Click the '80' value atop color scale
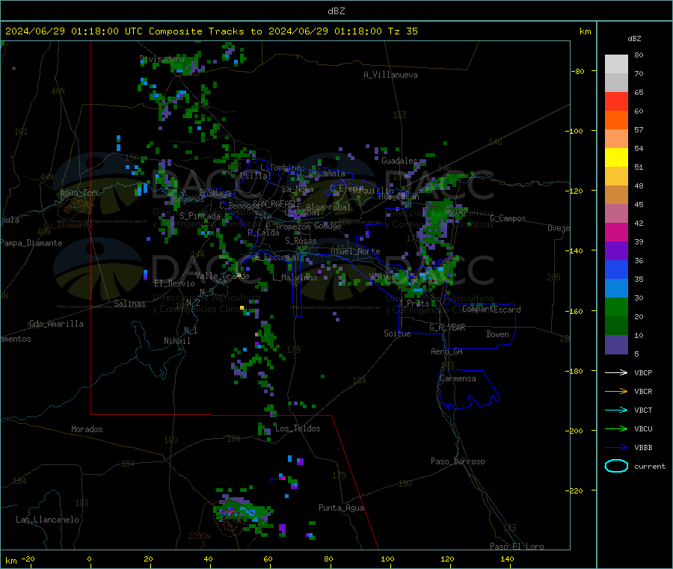The width and height of the screenshot is (673, 569). point(639,55)
